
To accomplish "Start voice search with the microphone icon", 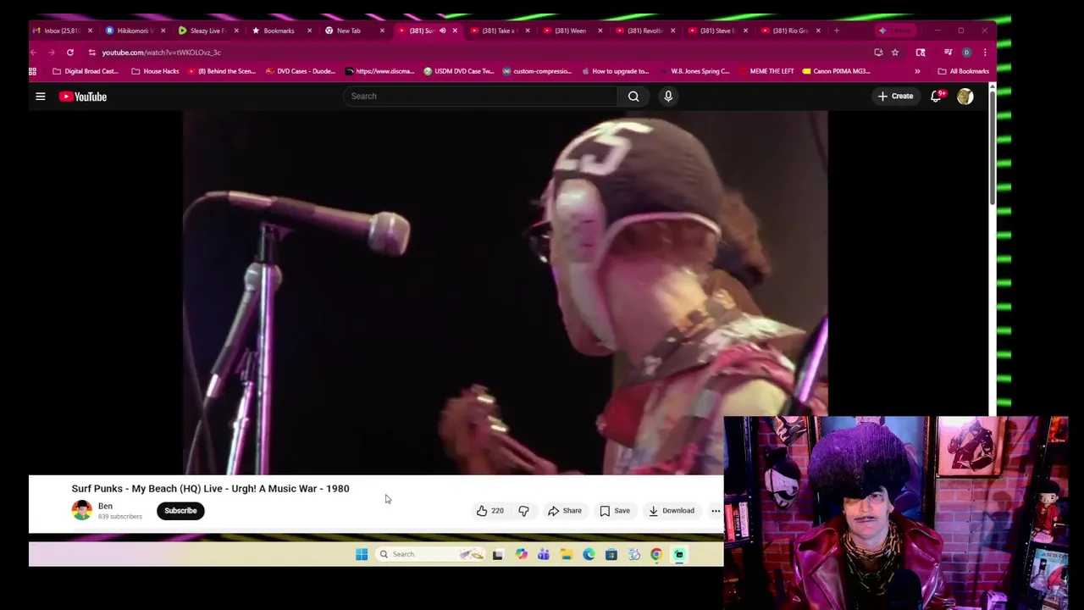I will tap(668, 97).
